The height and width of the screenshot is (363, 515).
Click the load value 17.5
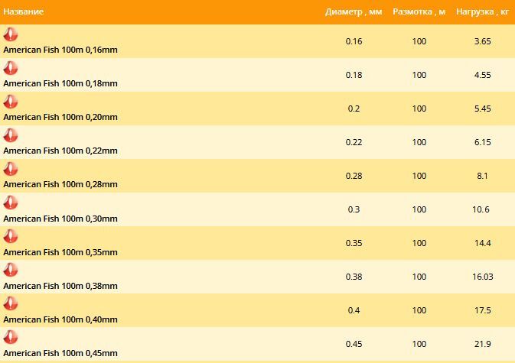[x=483, y=310]
